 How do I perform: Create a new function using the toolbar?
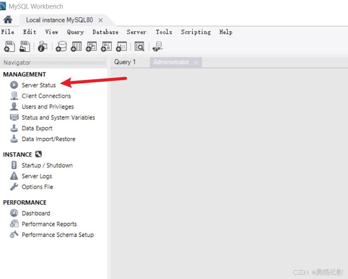[x=121, y=46]
